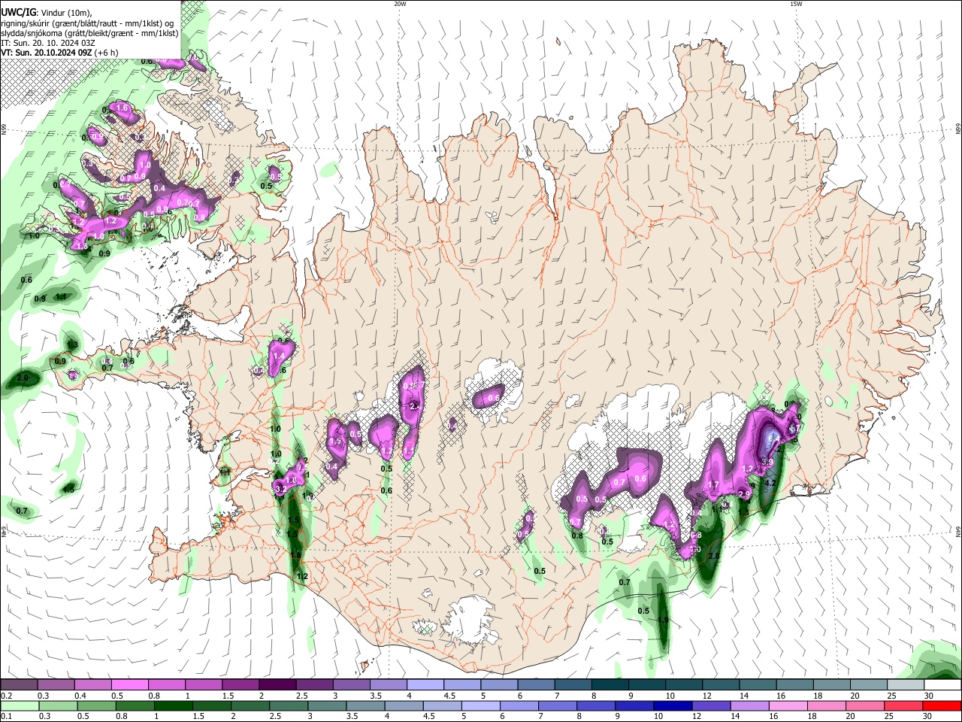Click the darkest green 1 mm rain swatch
The width and height of the screenshot is (962, 722).
coord(173,705)
